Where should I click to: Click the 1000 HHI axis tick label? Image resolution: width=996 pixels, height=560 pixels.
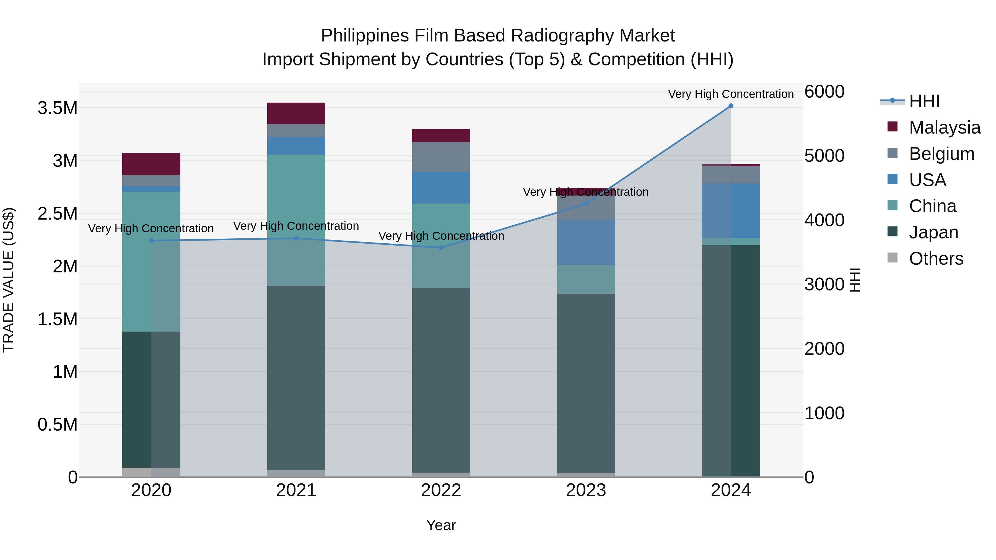[824, 413]
